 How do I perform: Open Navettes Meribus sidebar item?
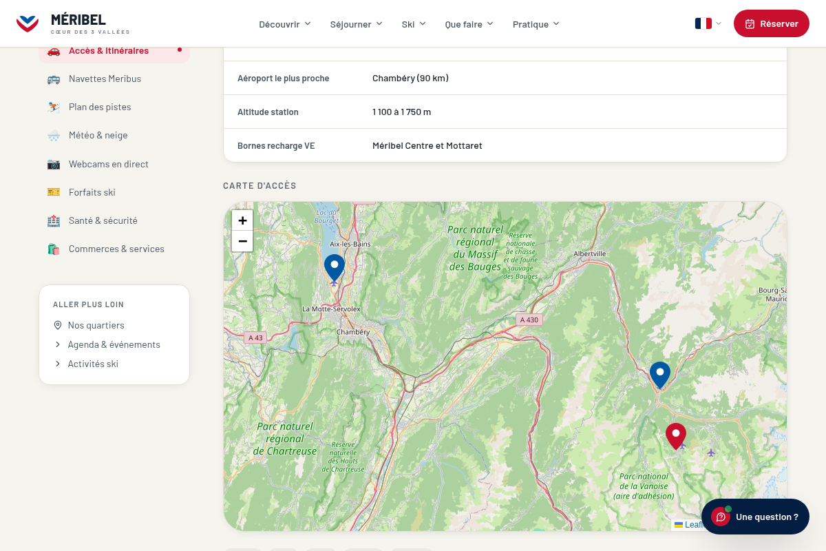point(114,79)
